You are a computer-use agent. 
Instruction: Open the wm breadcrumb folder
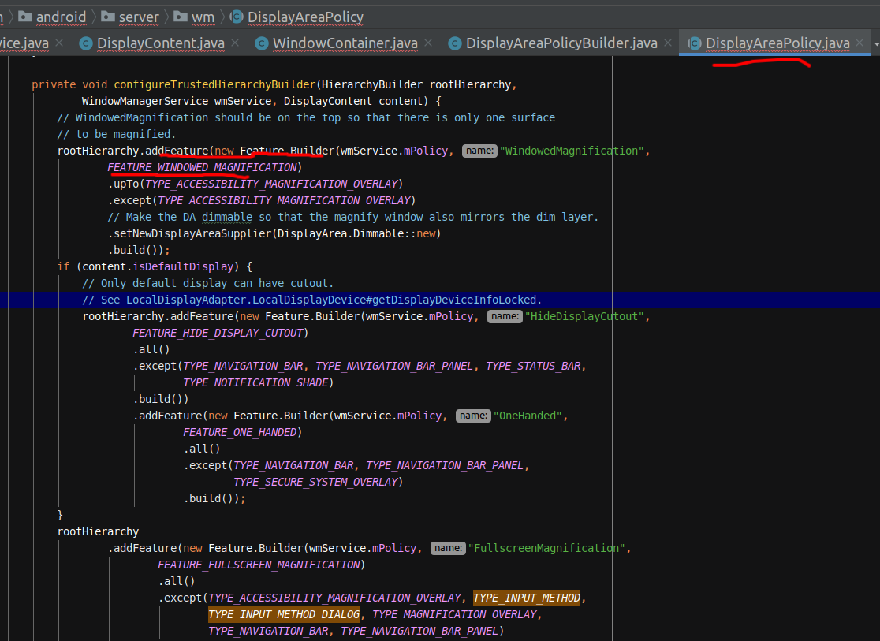pos(203,17)
